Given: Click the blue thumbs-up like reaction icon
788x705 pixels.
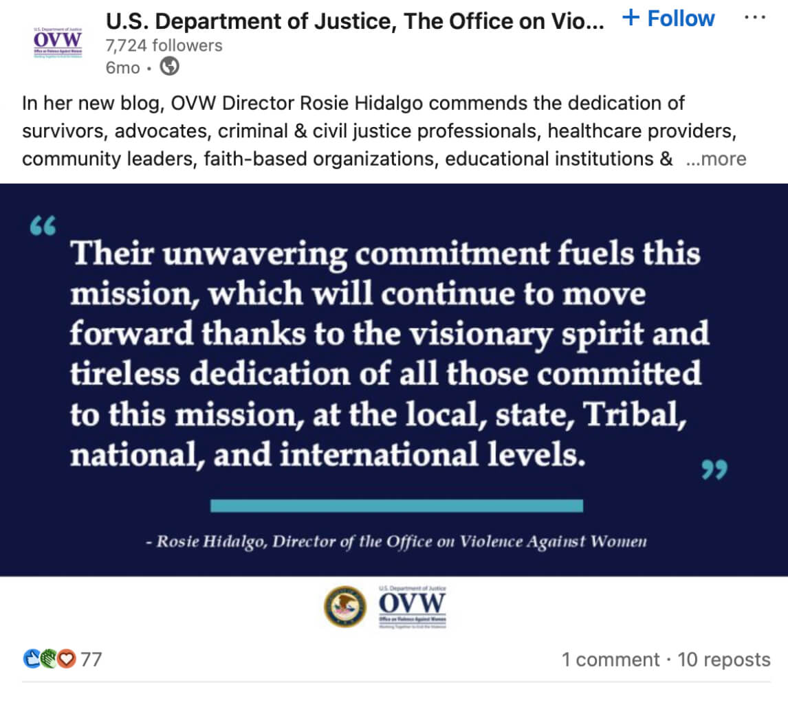Looking at the screenshot, I should coord(32,660).
